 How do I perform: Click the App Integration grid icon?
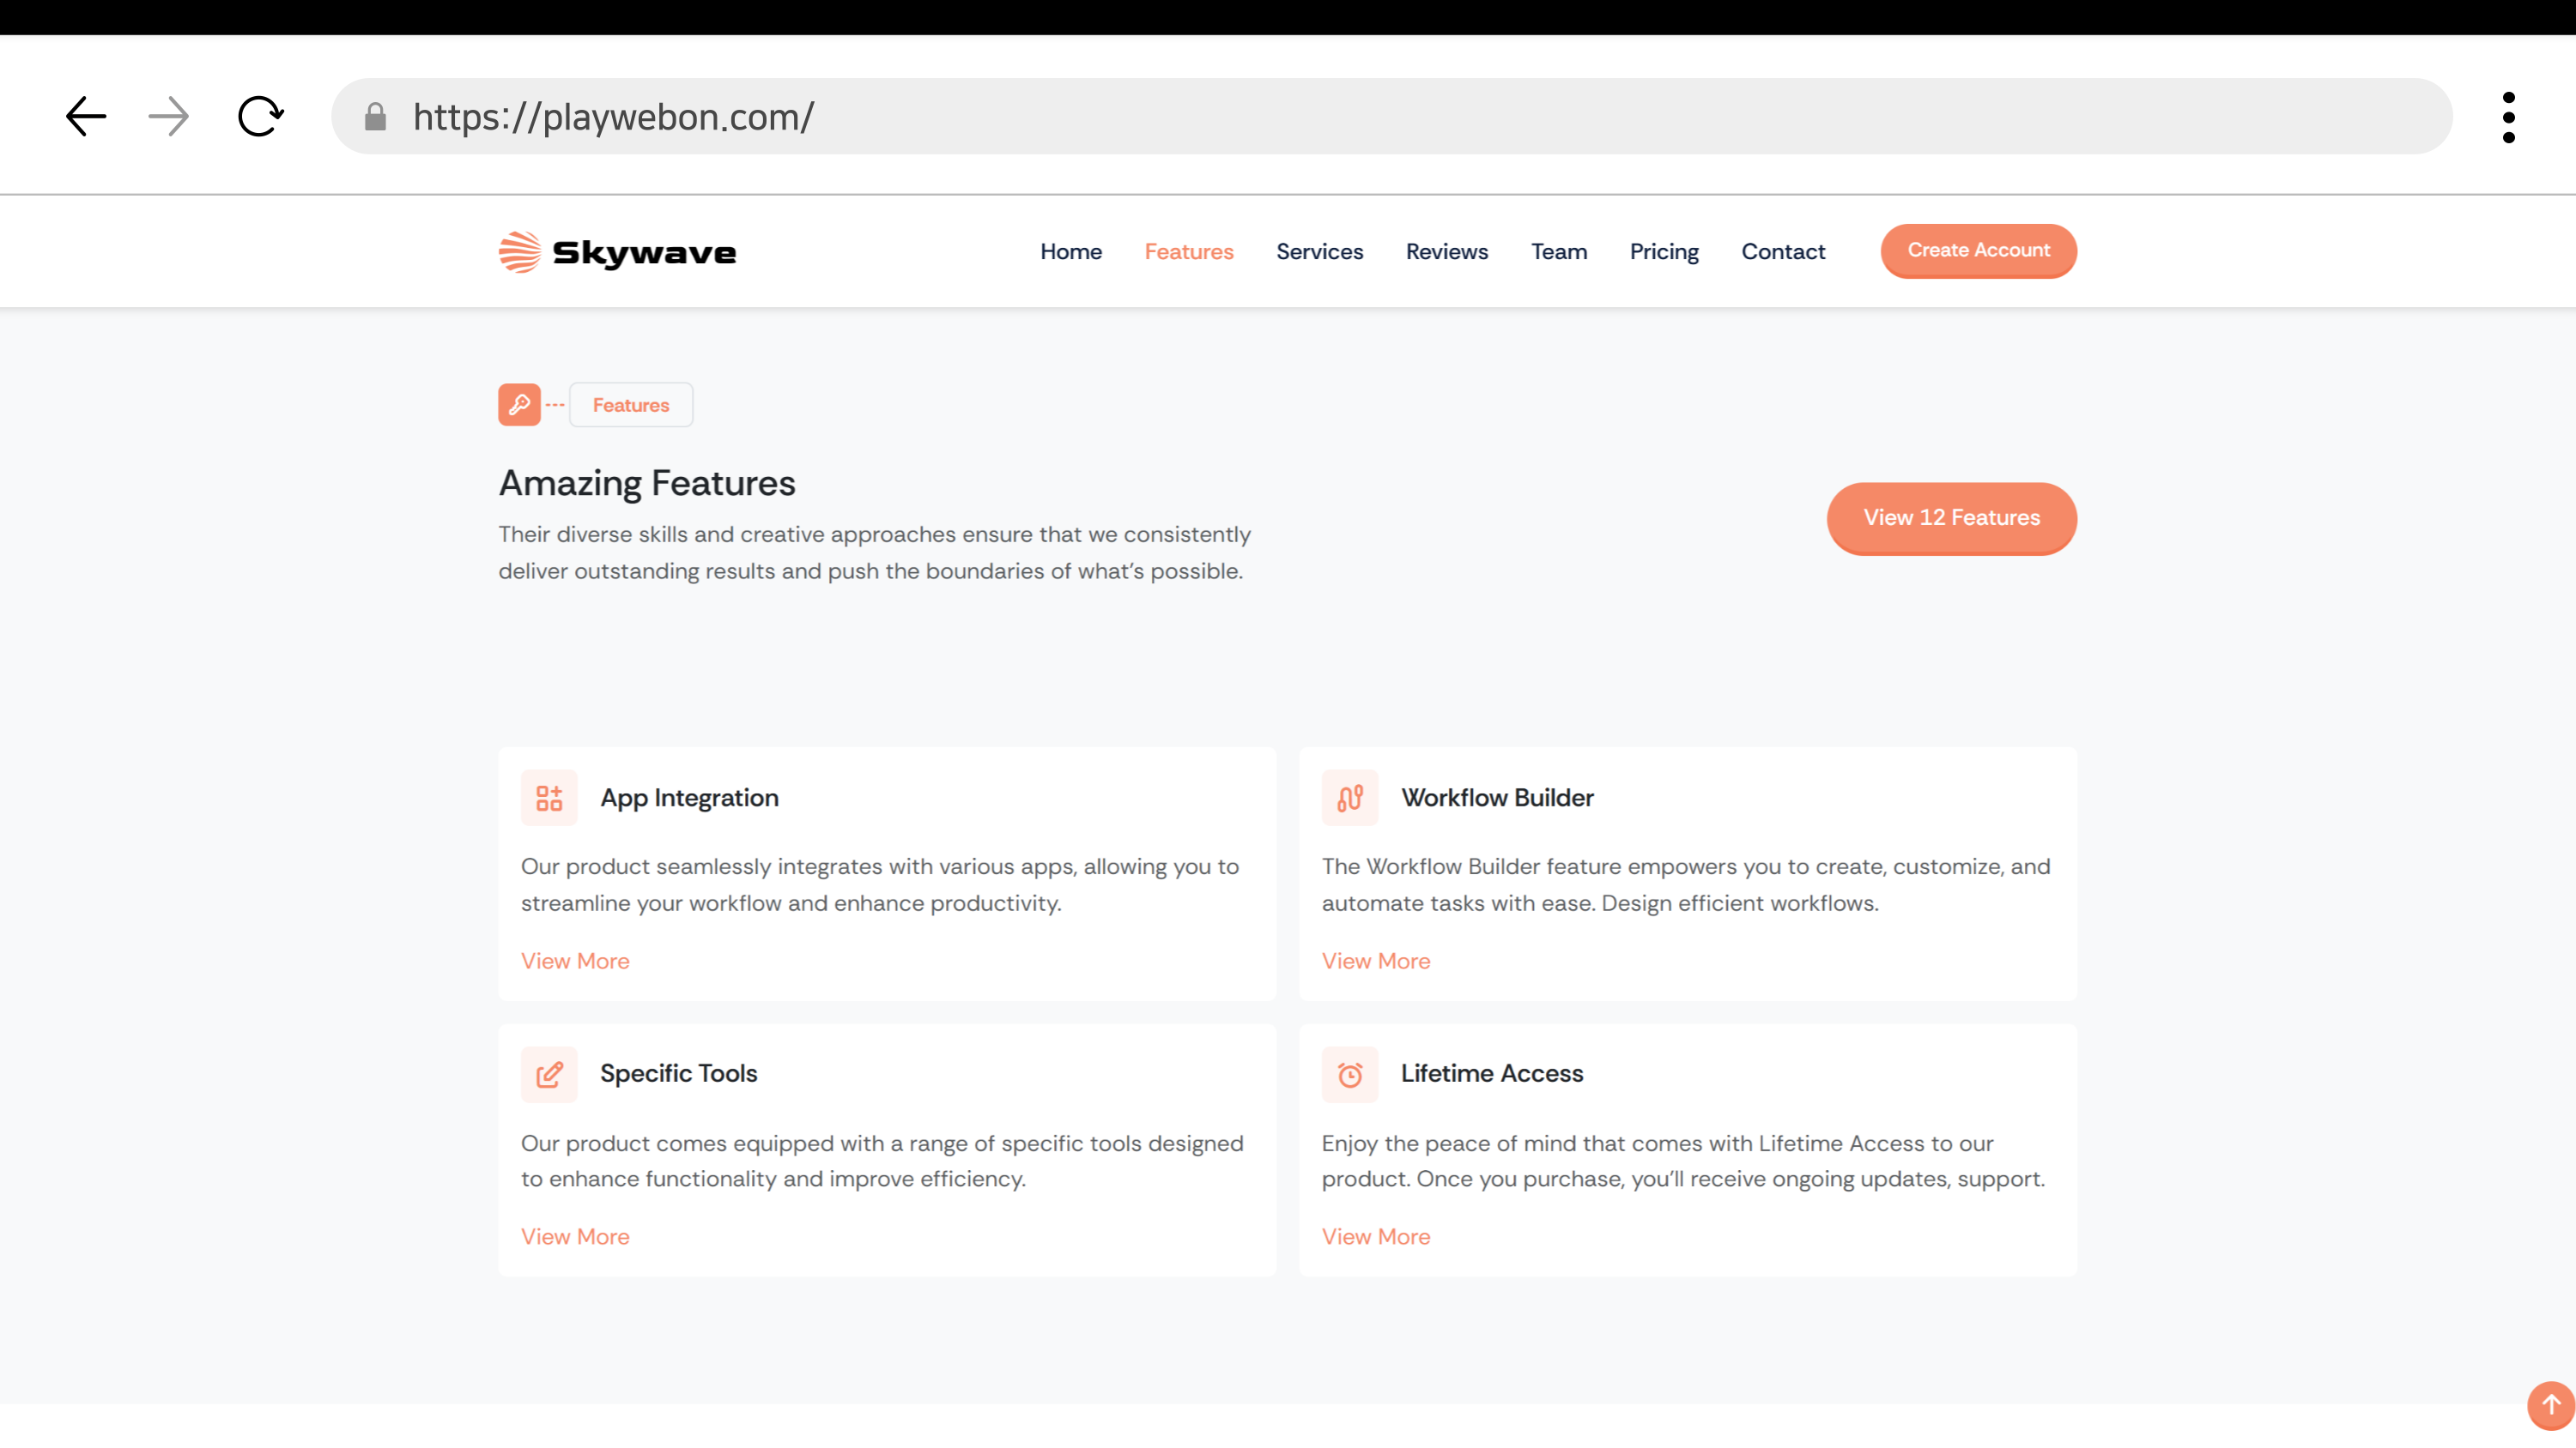click(549, 798)
